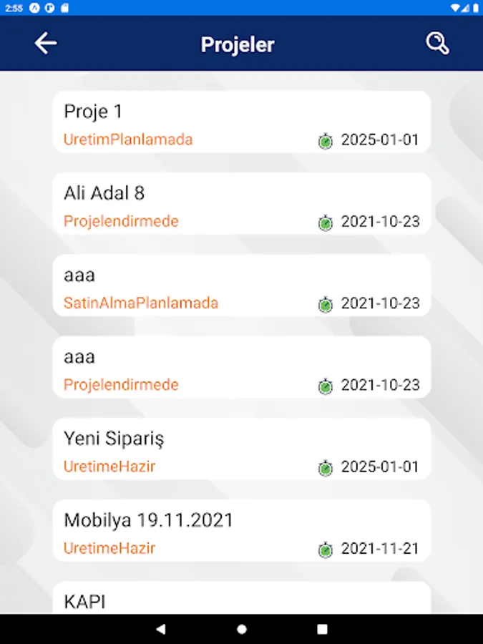Open the search magnifier icon
The height and width of the screenshot is (644, 483).
tap(437, 44)
